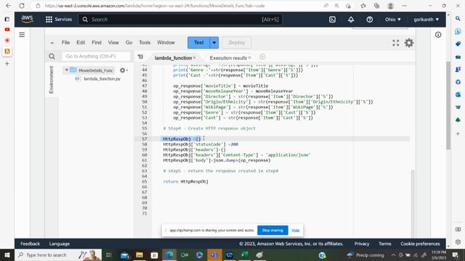Open the Privacy footer link
Viewport: 465px width, 261px height.
pos(362,244)
